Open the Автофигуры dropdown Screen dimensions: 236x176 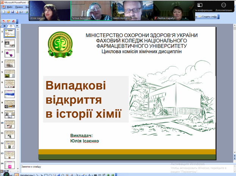click(27, 175)
